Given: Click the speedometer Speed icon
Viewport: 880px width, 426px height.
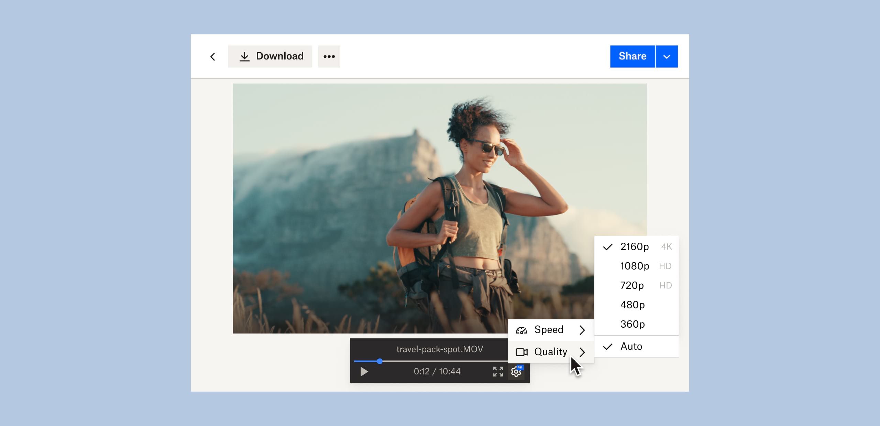Looking at the screenshot, I should [x=521, y=330].
